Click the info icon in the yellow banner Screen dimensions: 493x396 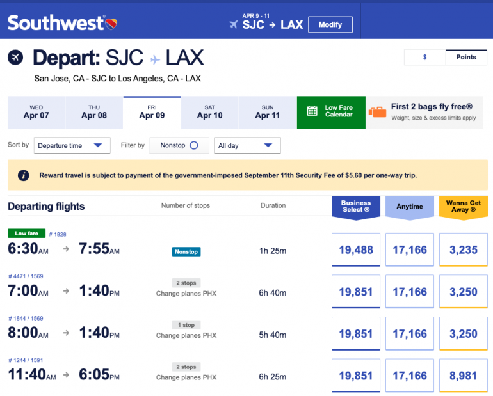[x=23, y=175]
